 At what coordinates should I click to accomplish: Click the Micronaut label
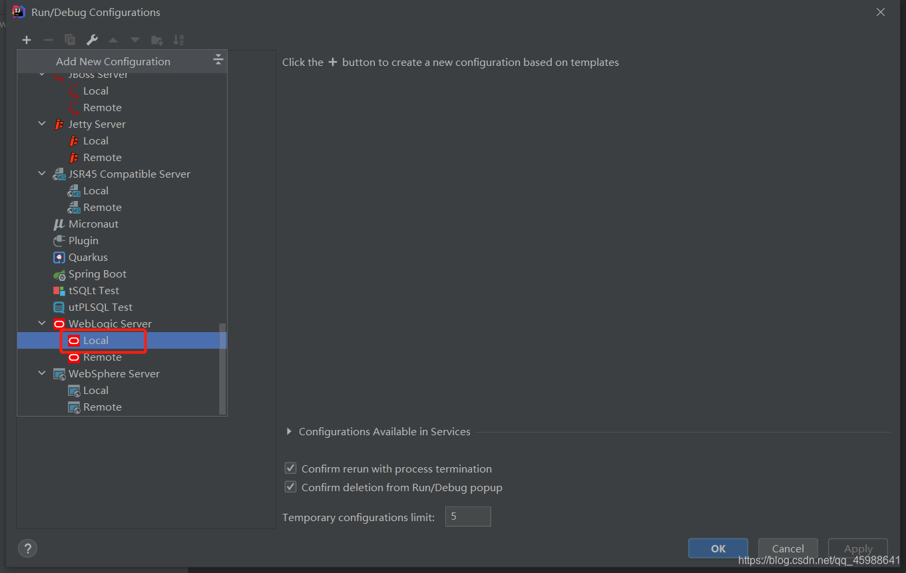click(x=93, y=224)
